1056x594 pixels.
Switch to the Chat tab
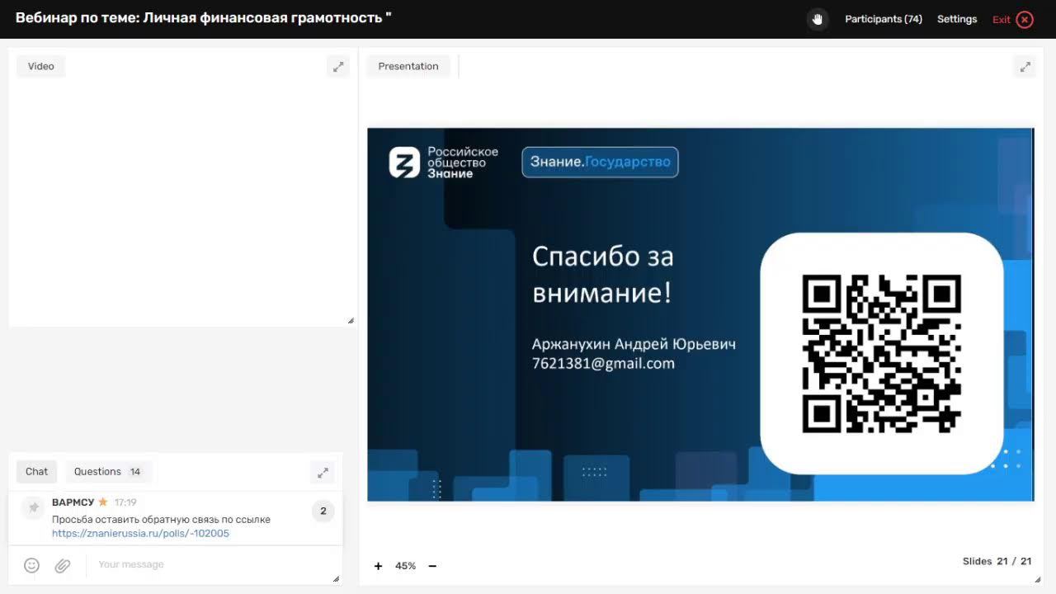click(36, 471)
